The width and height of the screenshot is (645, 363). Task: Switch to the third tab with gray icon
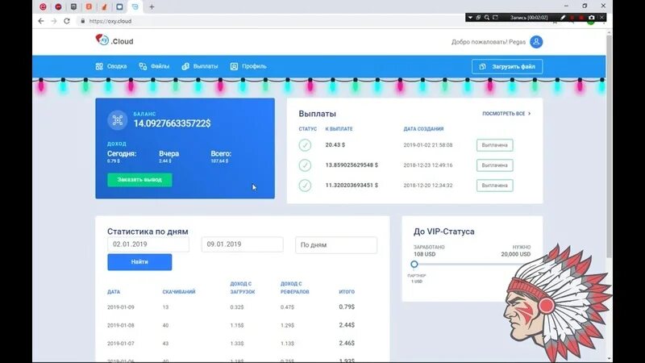[x=73, y=6]
